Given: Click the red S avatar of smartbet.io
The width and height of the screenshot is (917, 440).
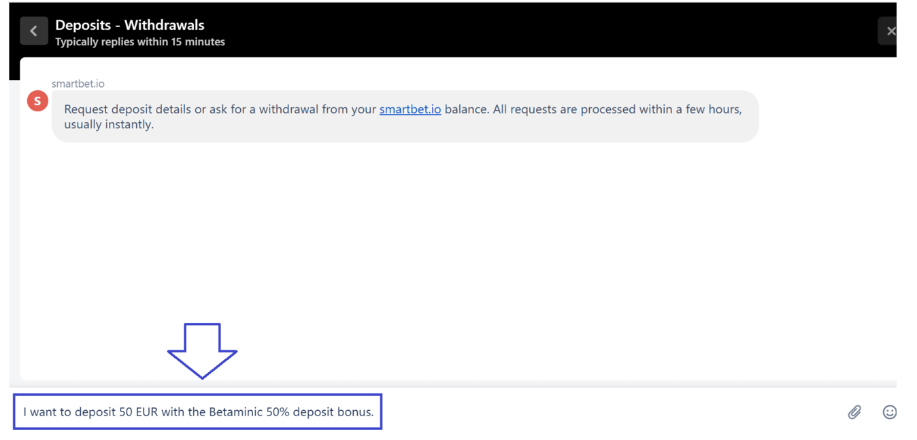Looking at the screenshot, I should (x=37, y=101).
